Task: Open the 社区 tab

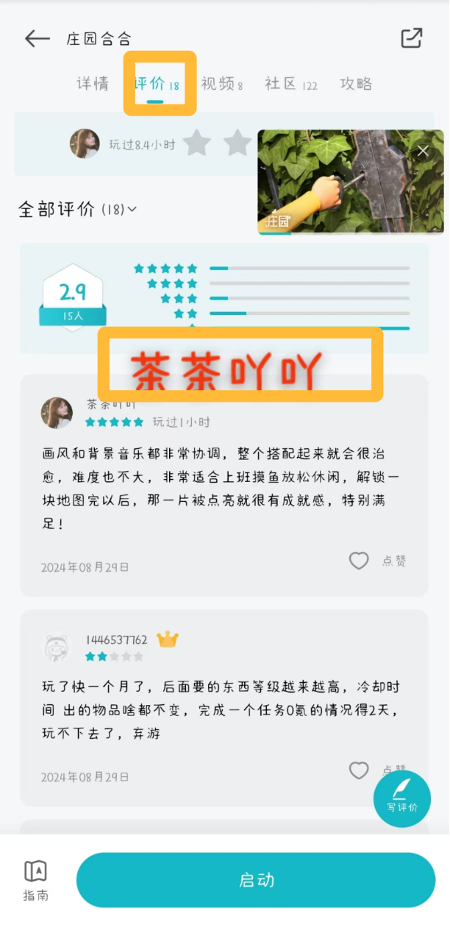Action: (291, 84)
